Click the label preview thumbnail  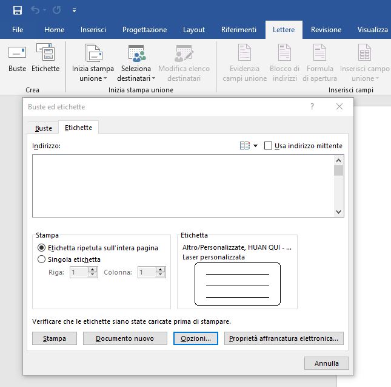(x=237, y=284)
